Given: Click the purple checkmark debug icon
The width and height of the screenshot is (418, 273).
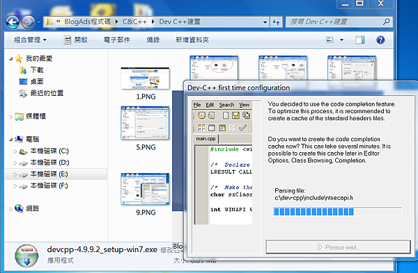Looking at the screenshot, I should (x=242, y=128).
